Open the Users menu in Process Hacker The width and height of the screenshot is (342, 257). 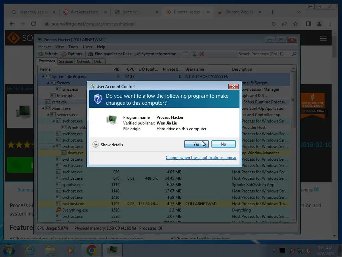88,47
